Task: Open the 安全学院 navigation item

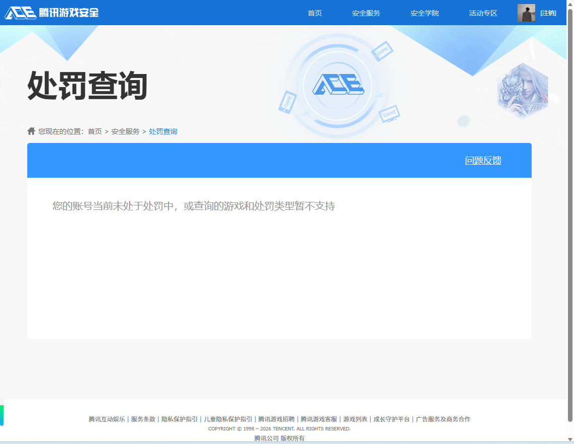Action: point(425,13)
